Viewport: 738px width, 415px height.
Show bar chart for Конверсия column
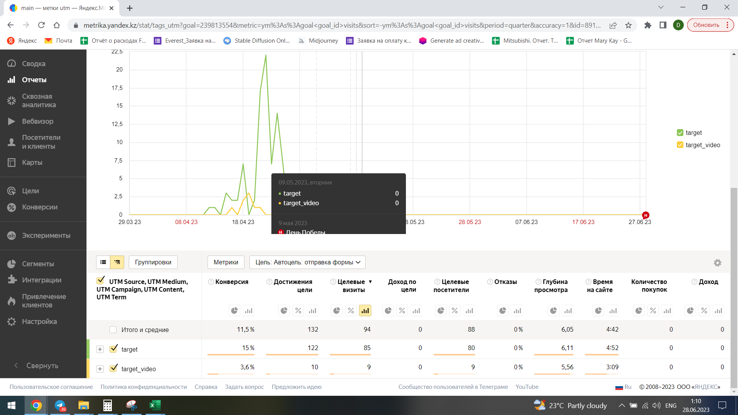[x=249, y=310]
